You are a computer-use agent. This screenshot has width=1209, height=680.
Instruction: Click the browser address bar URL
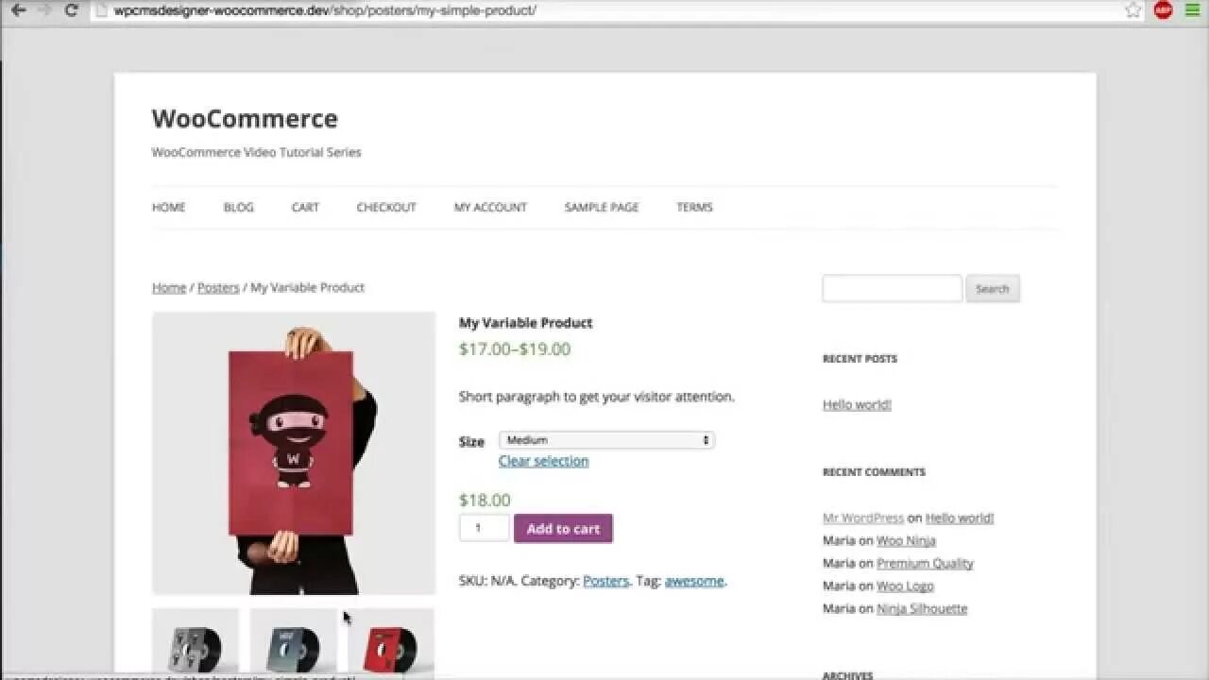(x=325, y=10)
